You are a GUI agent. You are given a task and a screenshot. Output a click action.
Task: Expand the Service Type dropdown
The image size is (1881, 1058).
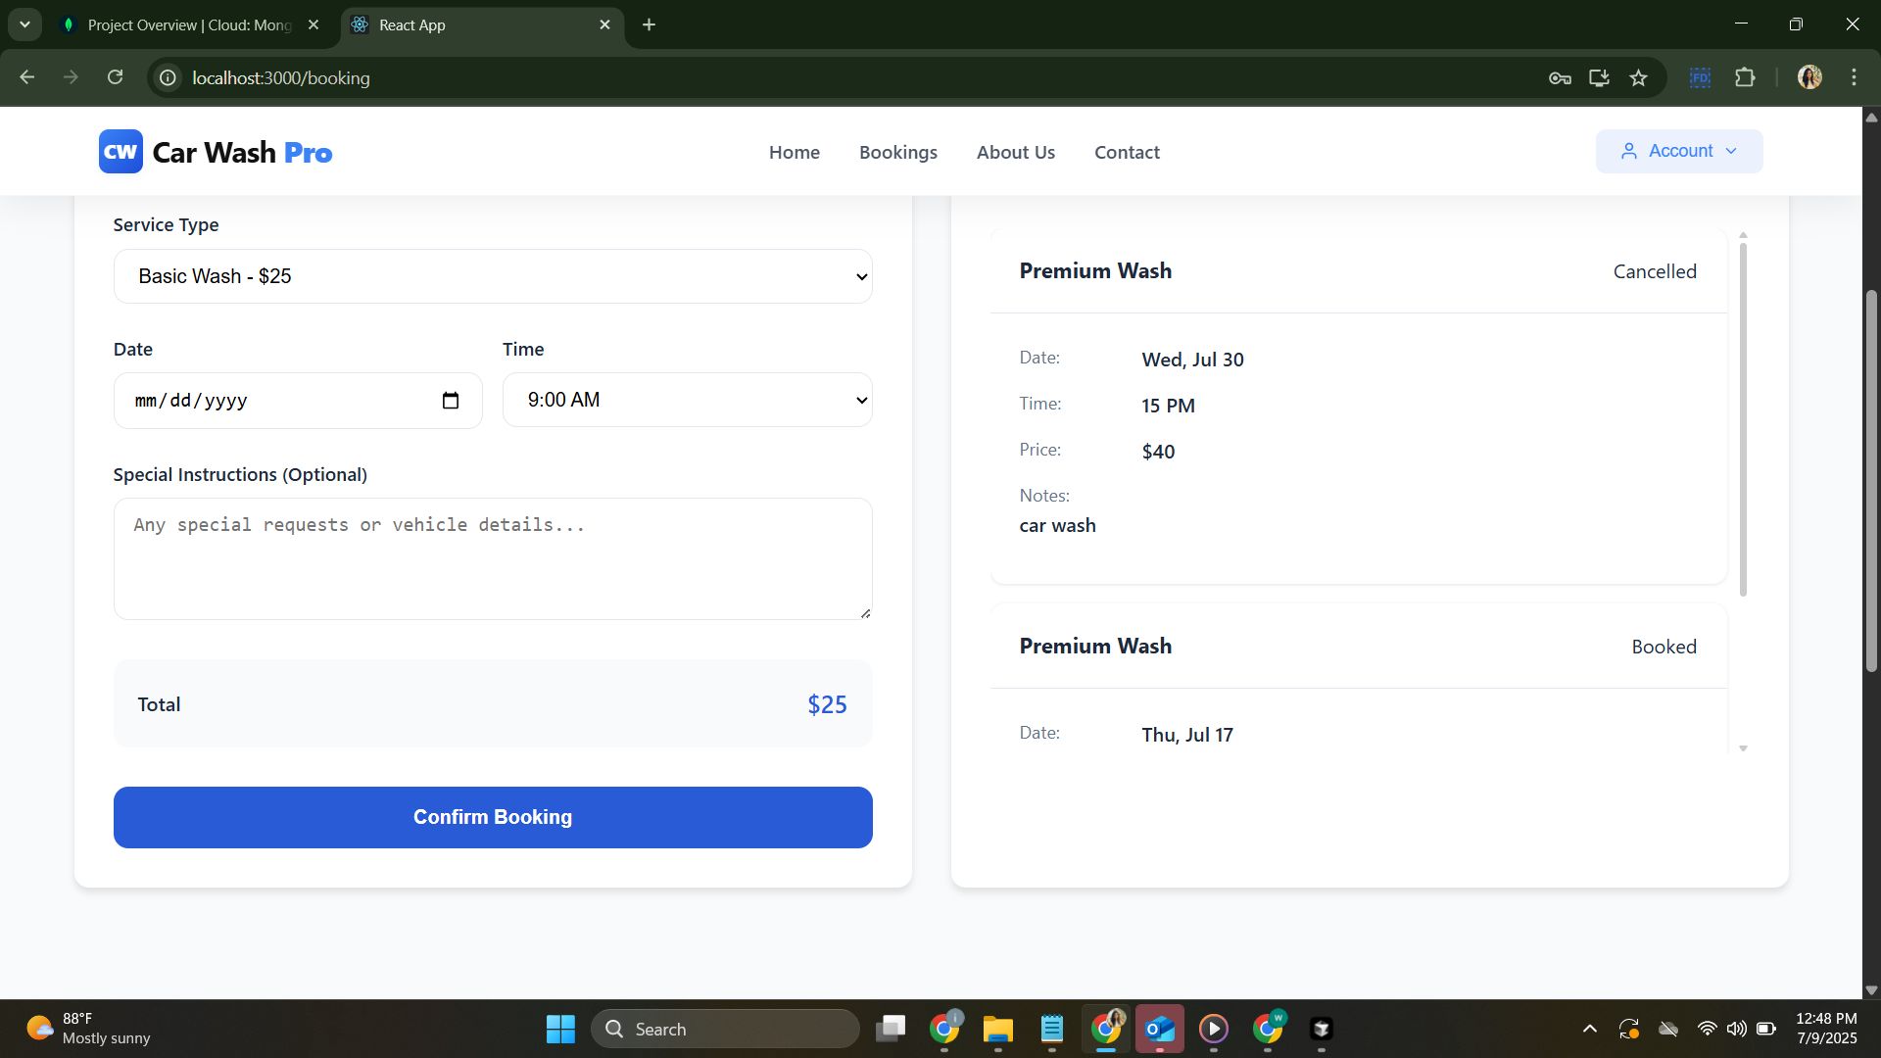[x=493, y=276]
